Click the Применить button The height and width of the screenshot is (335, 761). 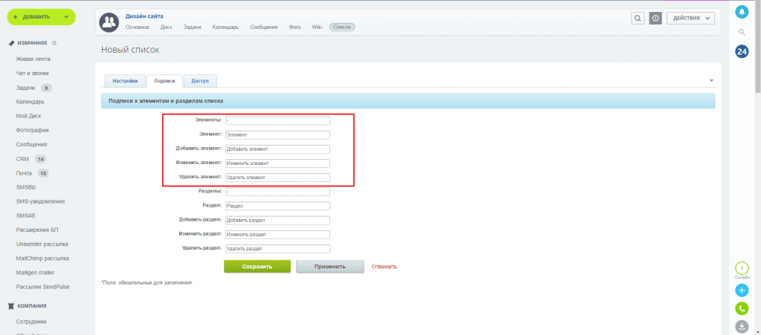[x=330, y=267]
